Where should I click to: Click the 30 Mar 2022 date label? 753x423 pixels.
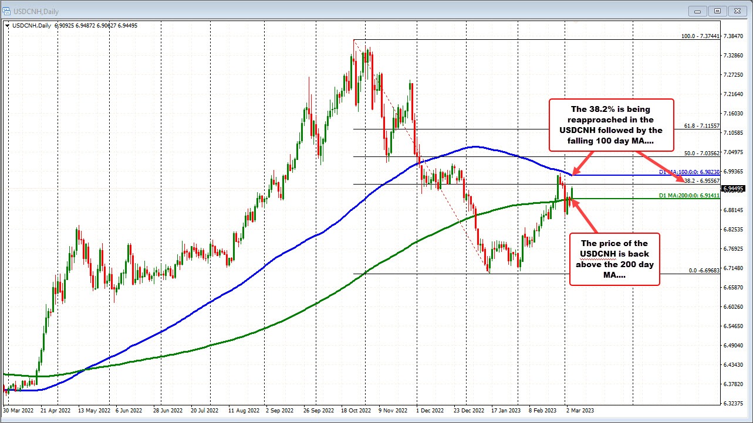[18, 411]
